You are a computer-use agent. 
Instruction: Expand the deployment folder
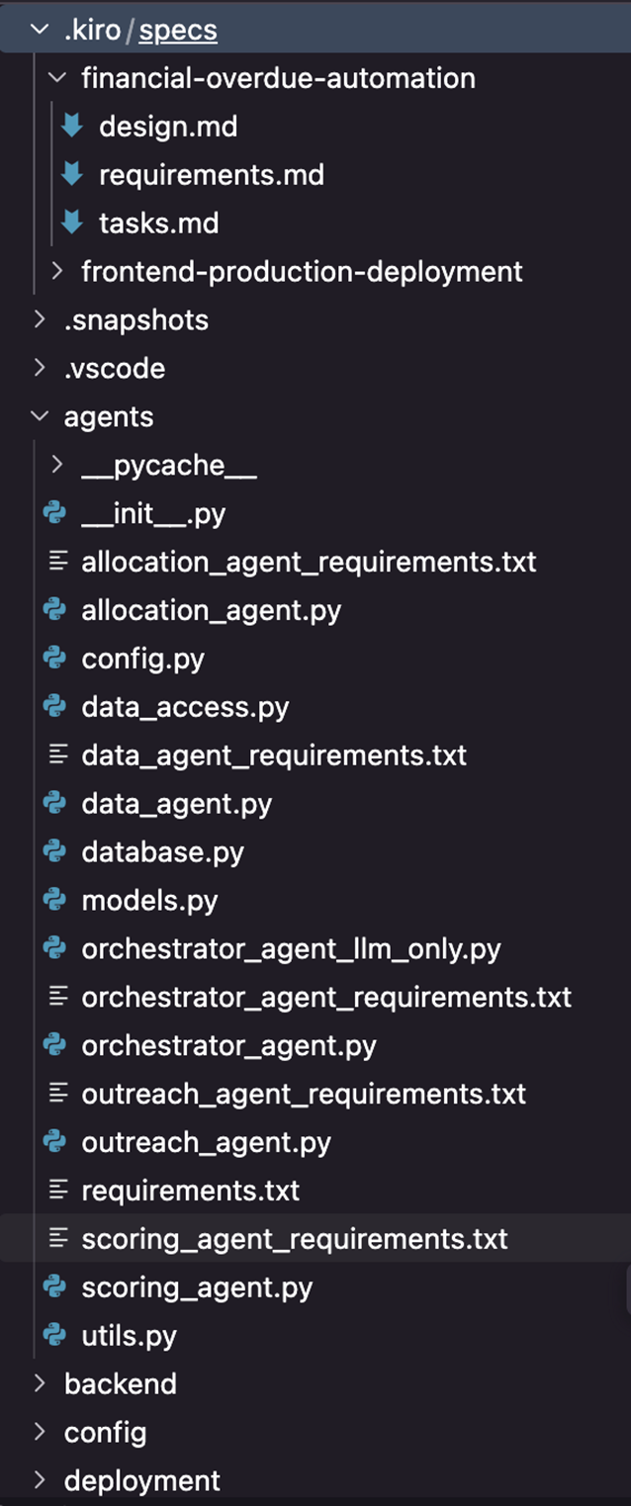pyautogui.click(x=40, y=1480)
